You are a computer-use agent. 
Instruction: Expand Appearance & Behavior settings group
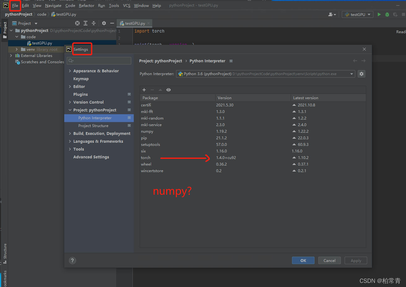click(70, 71)
